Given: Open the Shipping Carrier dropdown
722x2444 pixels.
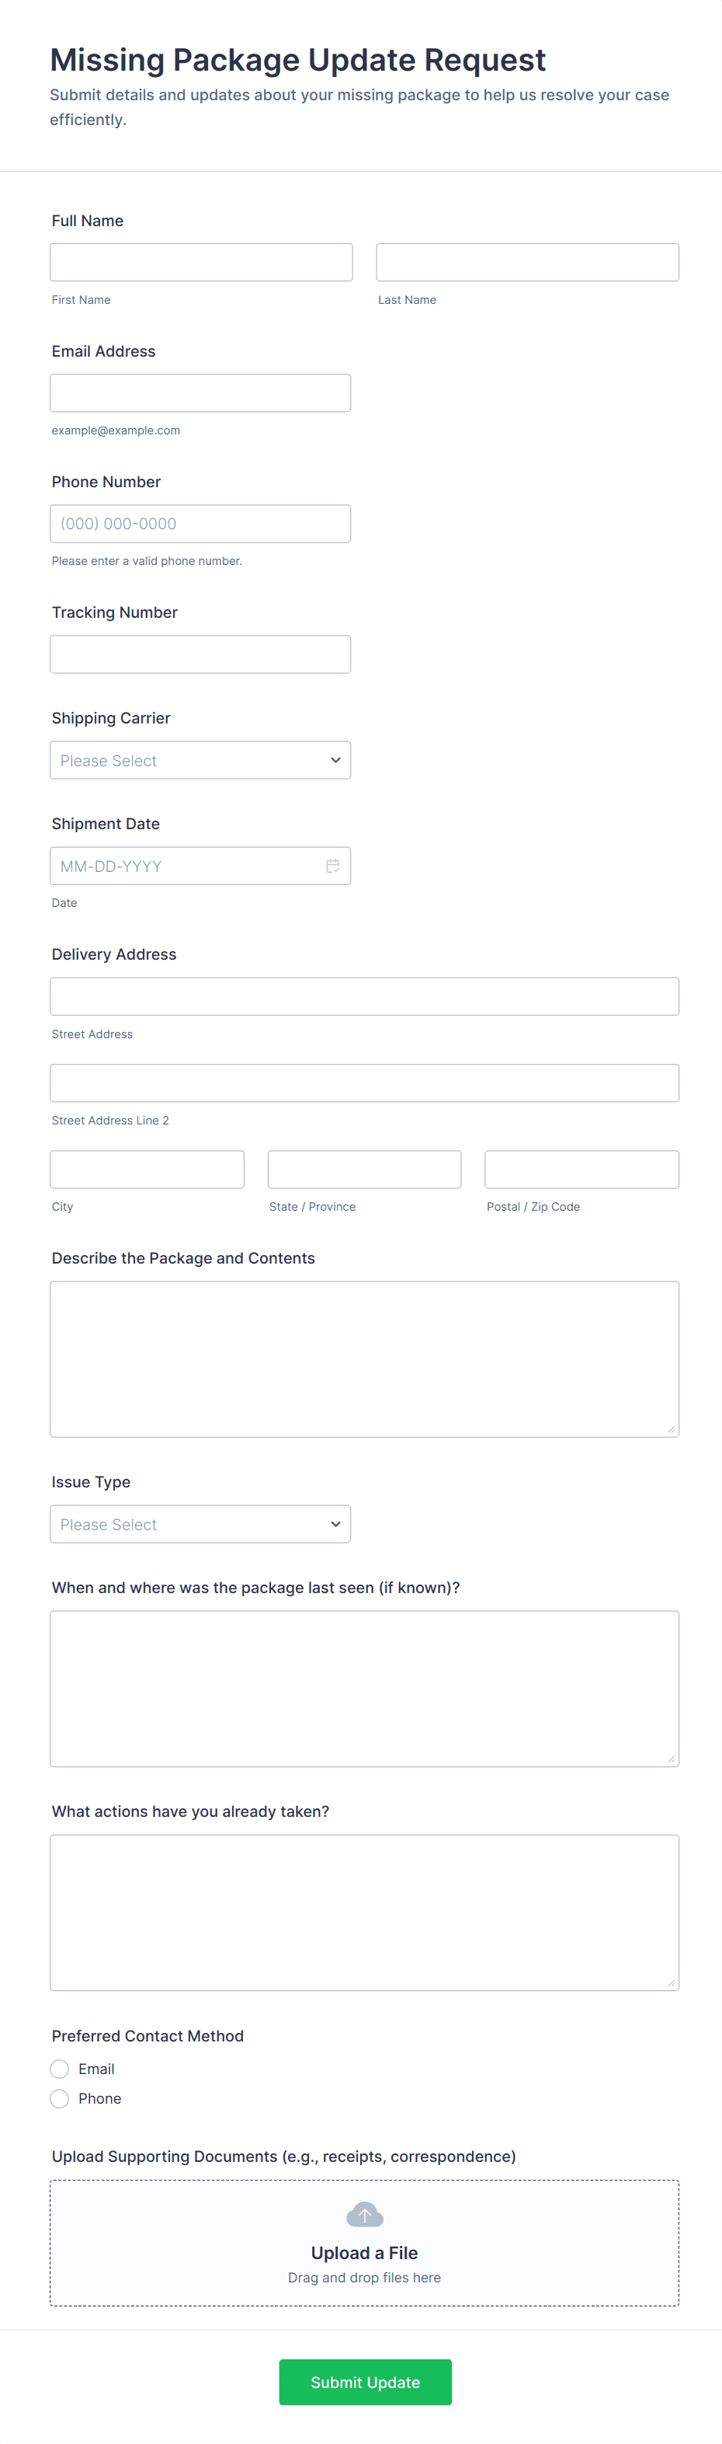Looking at the screenshot, I should tap(200, 760).
